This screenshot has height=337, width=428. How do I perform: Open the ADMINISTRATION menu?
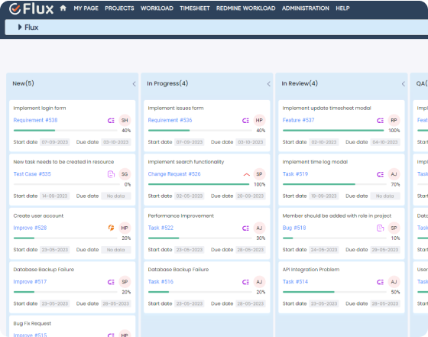click(306, 8)
